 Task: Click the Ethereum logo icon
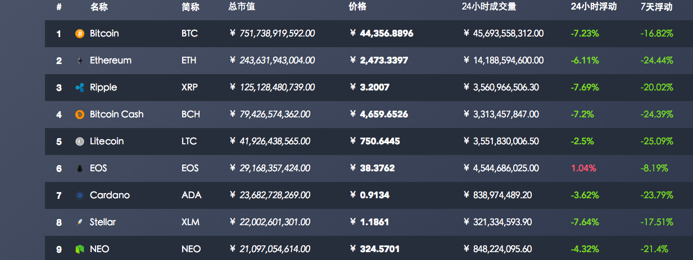click(79, 61)
